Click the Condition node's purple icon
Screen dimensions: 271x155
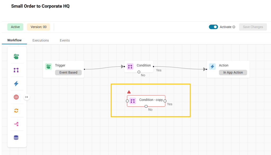click(130, 66)
